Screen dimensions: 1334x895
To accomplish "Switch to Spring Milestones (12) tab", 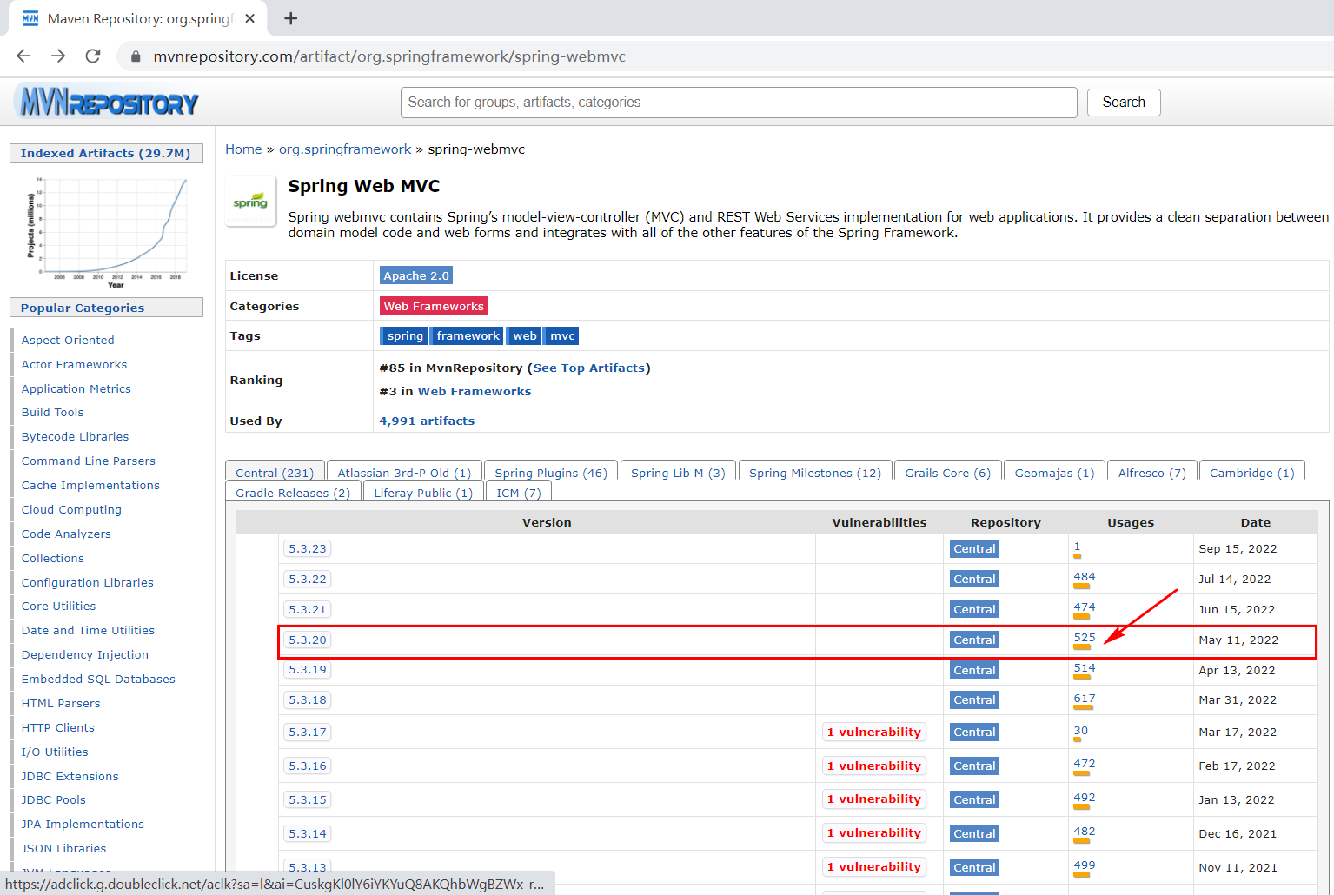I will [815, 473].
